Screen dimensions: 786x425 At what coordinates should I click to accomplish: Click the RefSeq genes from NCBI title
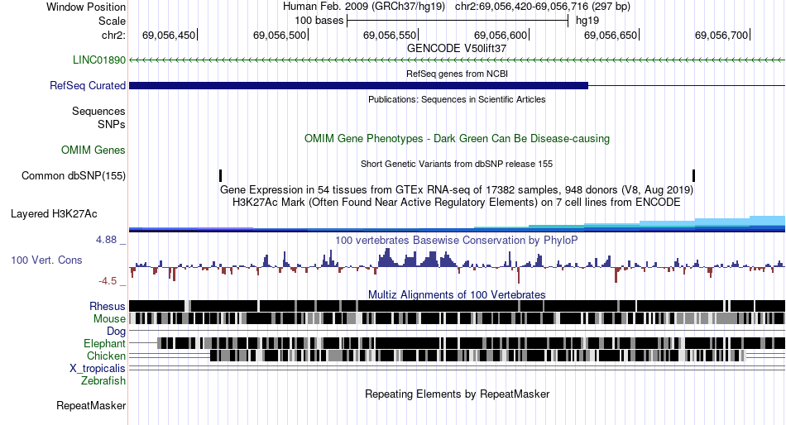click(x=457, y=74)
